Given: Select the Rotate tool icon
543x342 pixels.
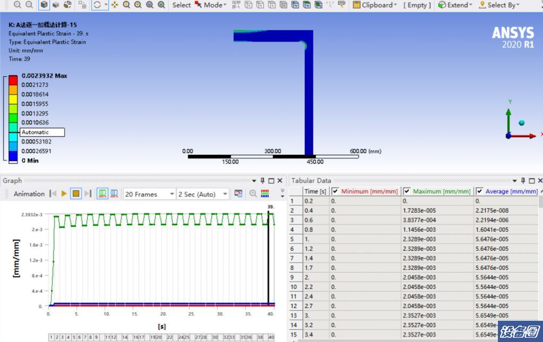Looking at the screenshot, I should (98, 5).
